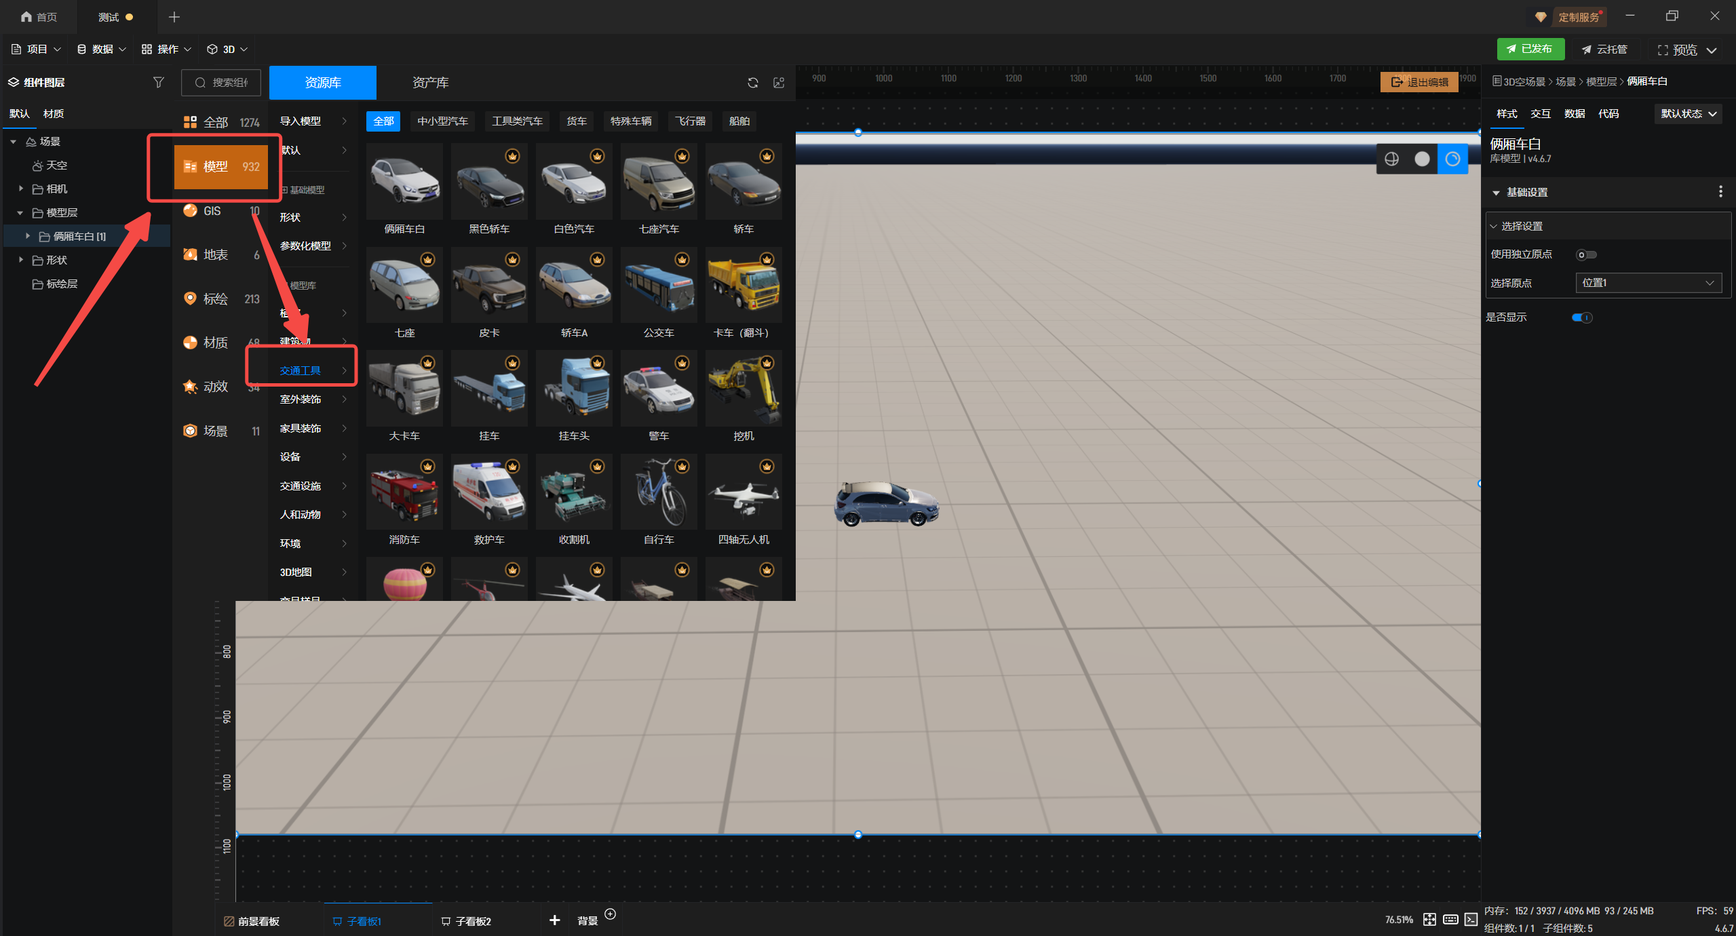Add a new board with plus icon
The image size is (1736, 936).
(554, 920)
